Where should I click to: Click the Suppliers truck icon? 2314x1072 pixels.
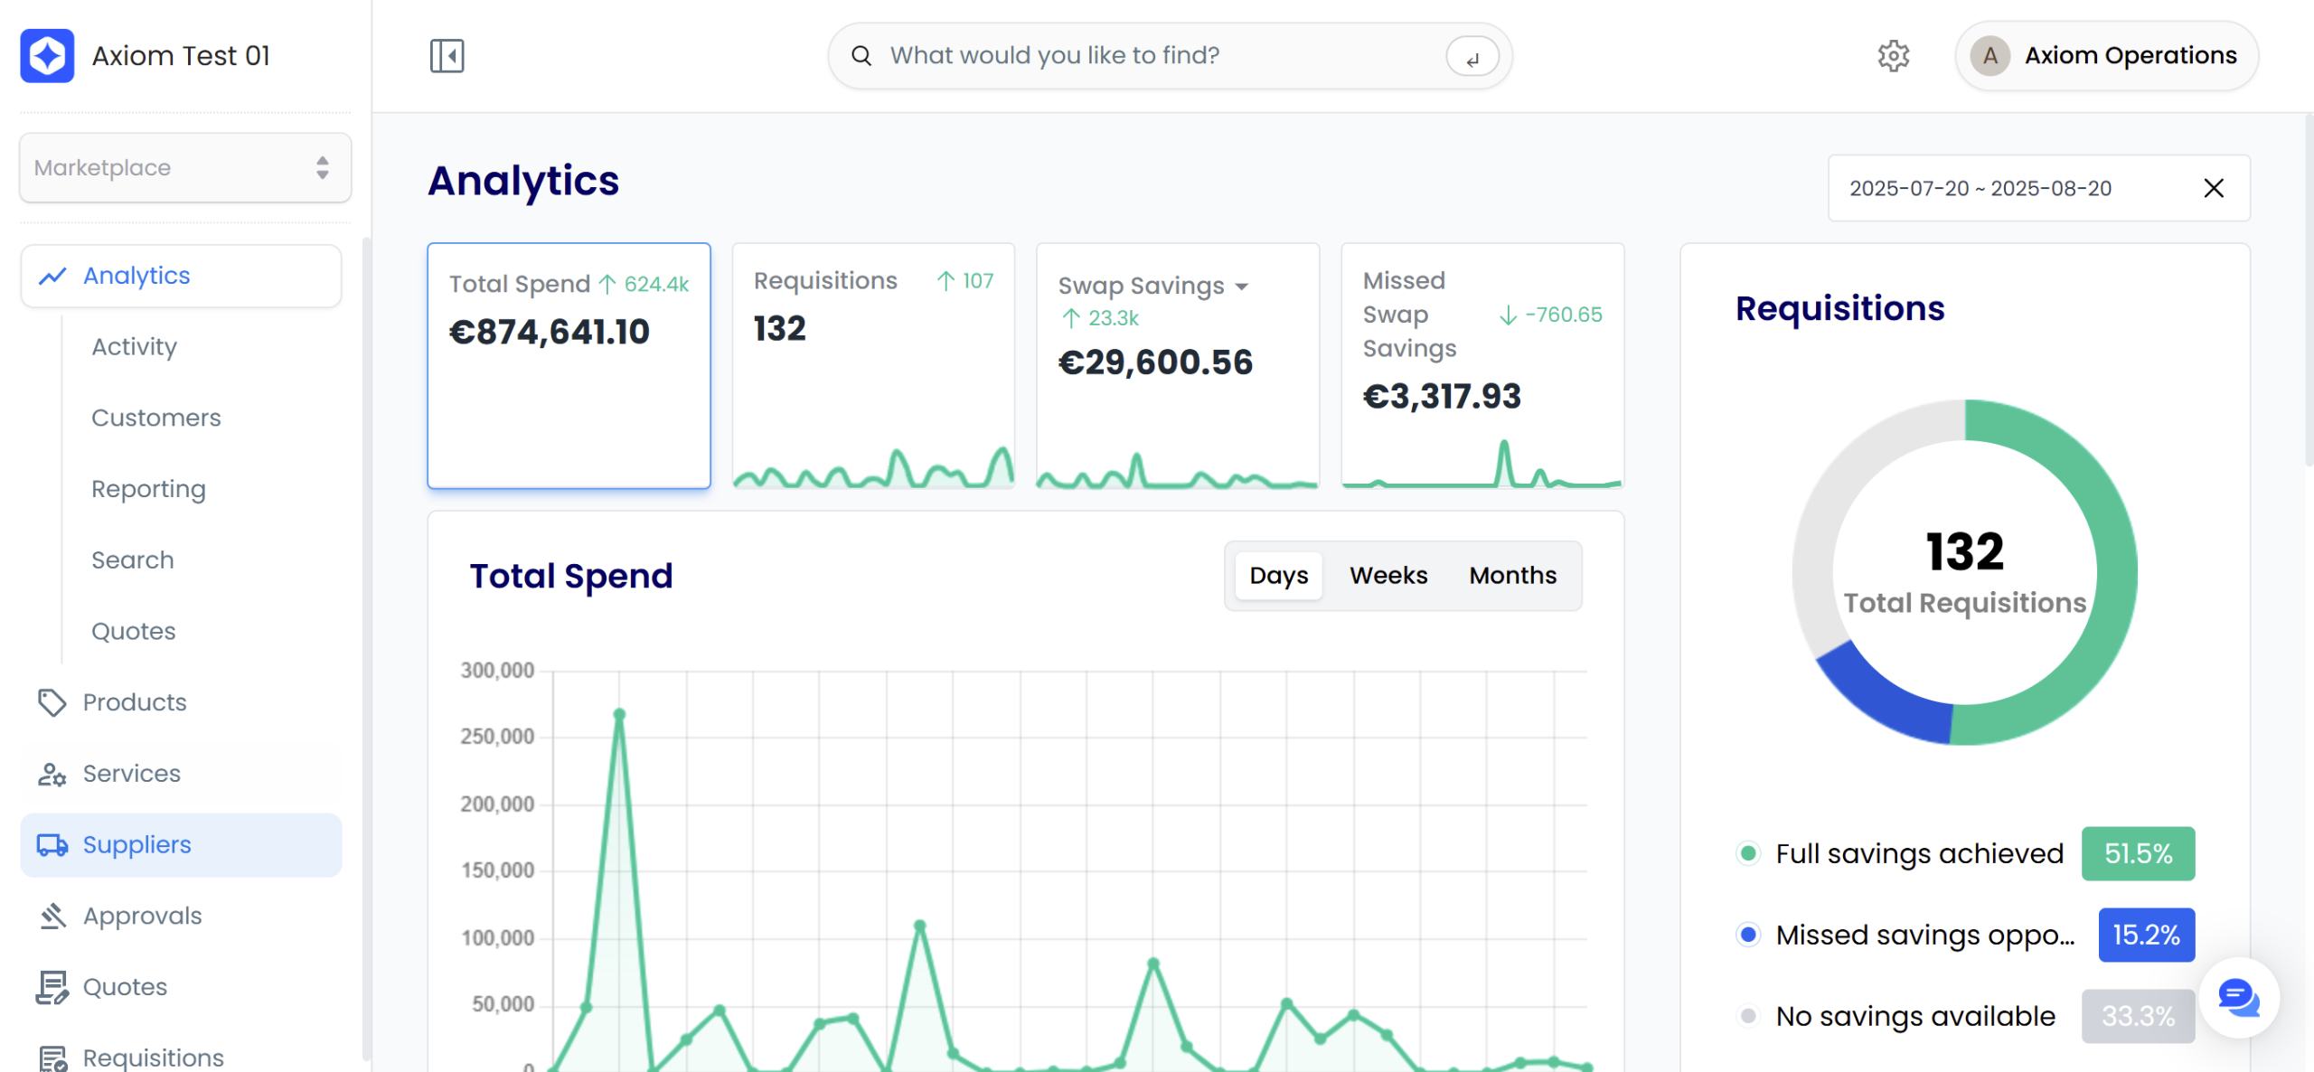[52, 845]
